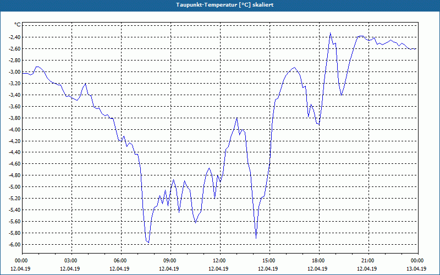Click the '00:00' time label above 12.04.19
Screen dimensions: 440x275
click(21, 261)
